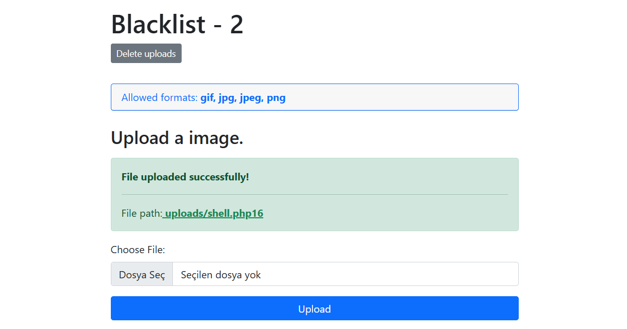Submit the form with the blue Upload button
627x329 pixels.
[315, 308]
